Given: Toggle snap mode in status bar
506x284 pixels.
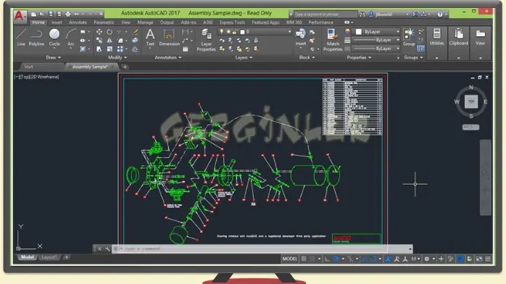Looking at the screenshot, I should click(x=312, y=259).
